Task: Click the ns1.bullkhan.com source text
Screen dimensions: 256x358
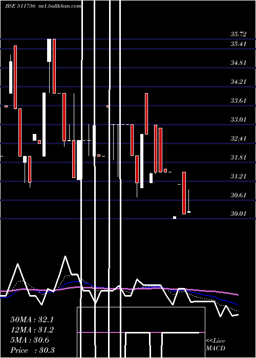Action: point(59,6)
